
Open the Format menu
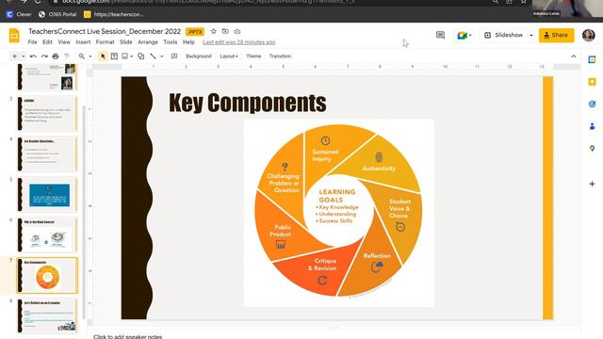(x=105, y=42)
